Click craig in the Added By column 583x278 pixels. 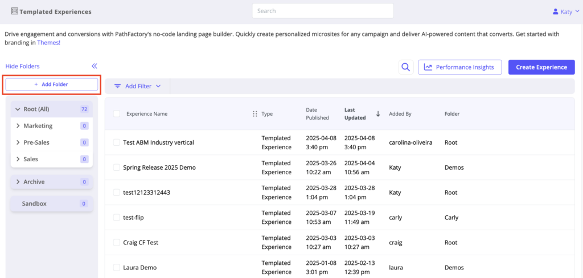point(396,242)
